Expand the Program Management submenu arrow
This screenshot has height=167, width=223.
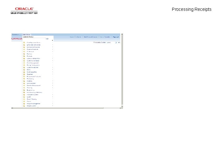[x=52, y=104]
